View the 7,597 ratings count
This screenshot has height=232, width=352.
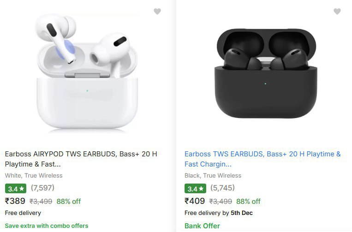click(42, 188)
